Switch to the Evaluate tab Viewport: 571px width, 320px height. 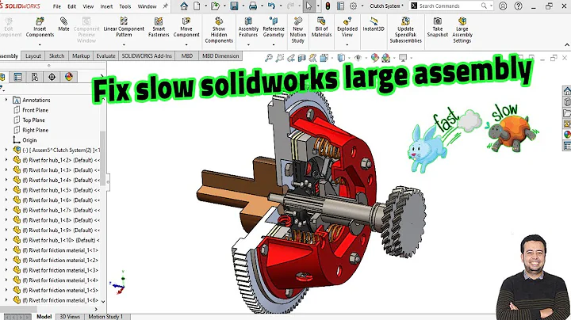pyautogui.click(x=105, y=56)
